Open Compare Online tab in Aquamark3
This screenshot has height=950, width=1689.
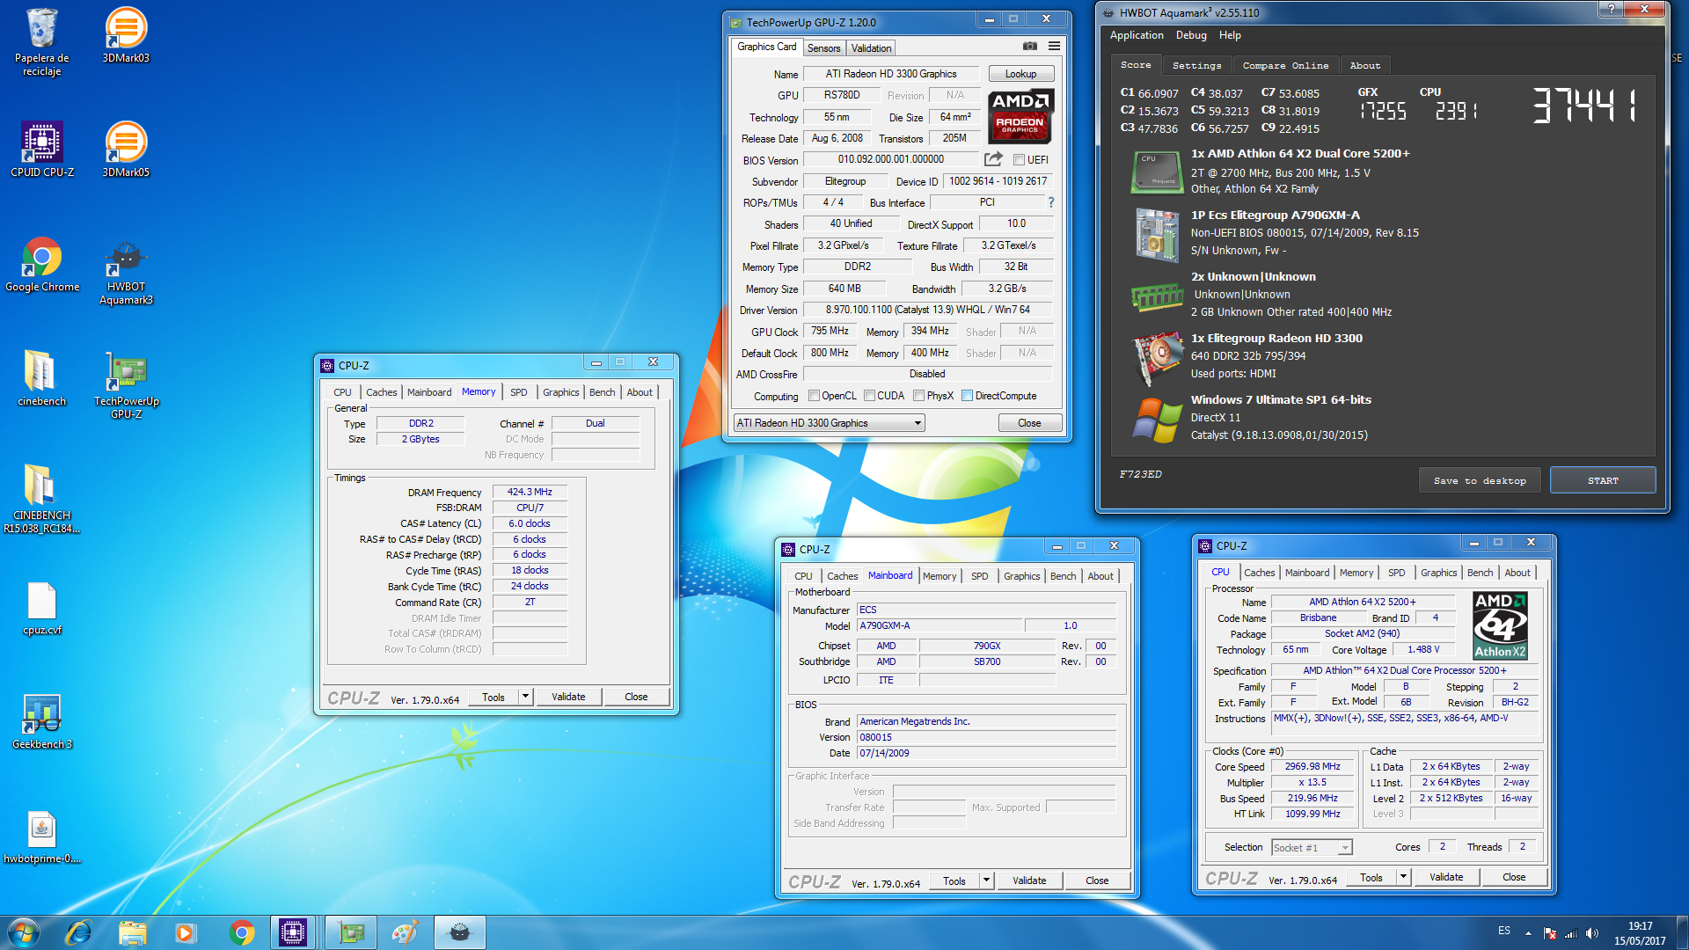pos(1285,66)
